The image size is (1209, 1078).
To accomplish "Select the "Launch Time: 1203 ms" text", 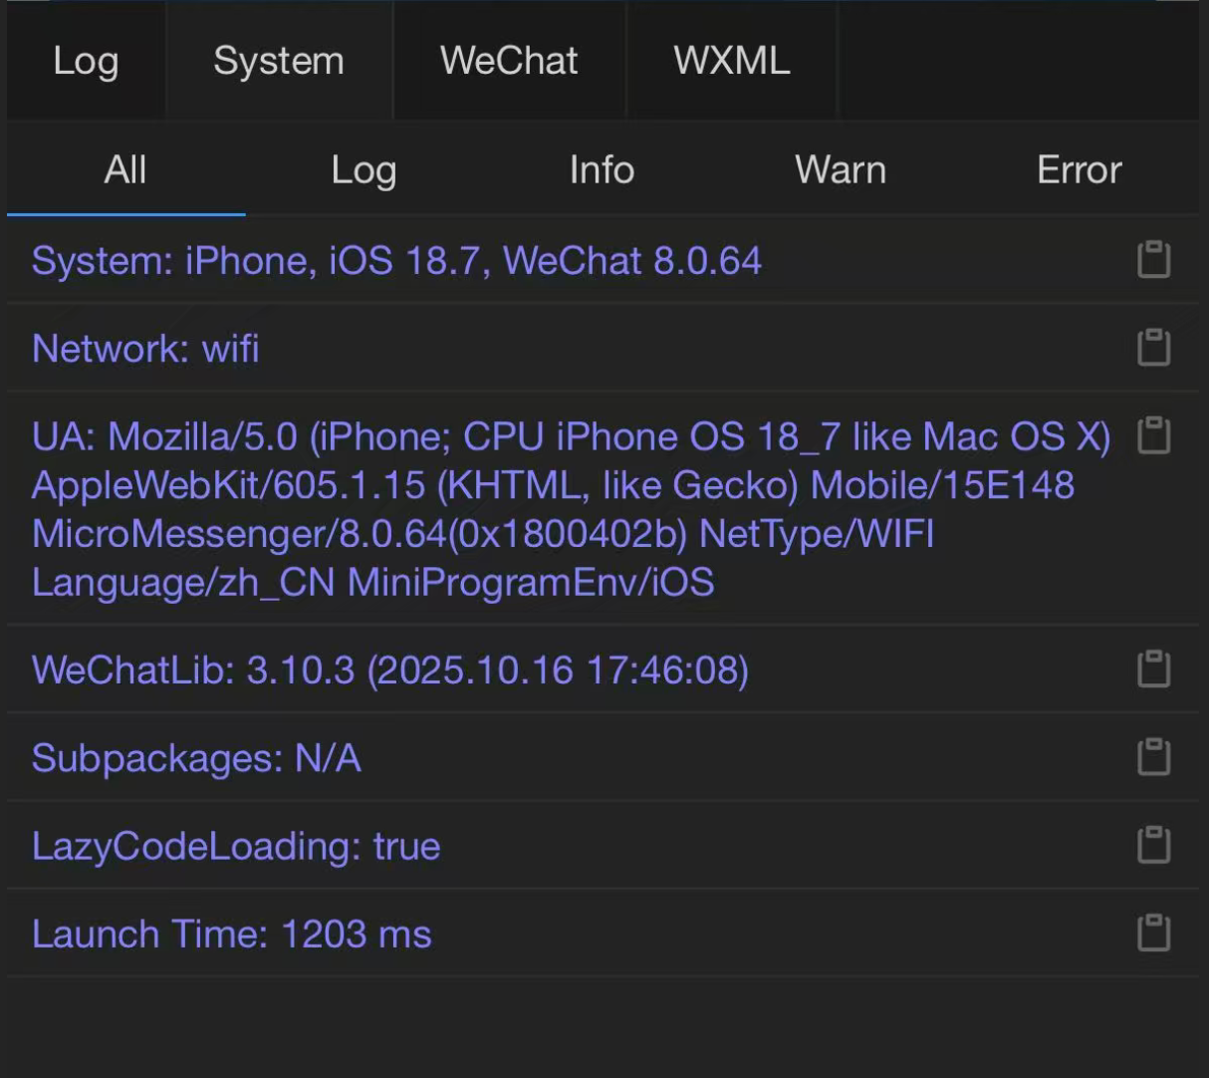I will (x=232, y=934).
